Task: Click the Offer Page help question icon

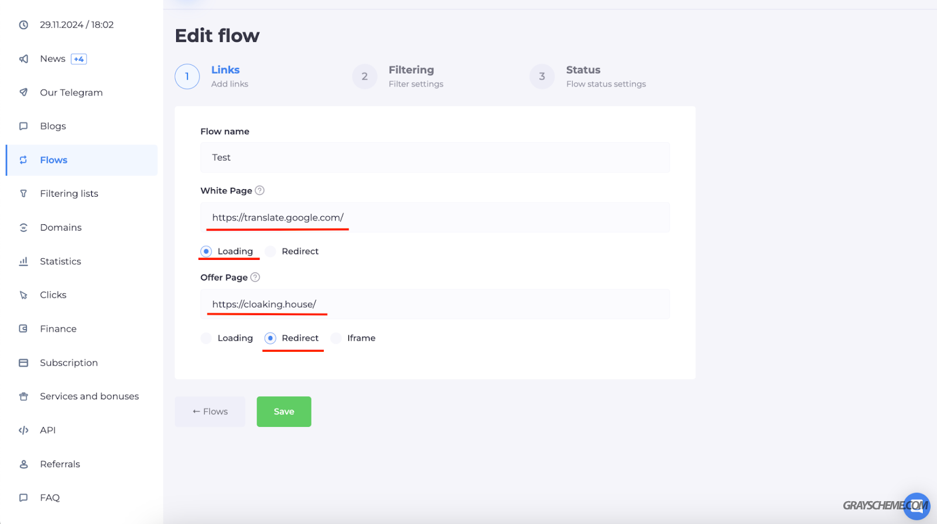Action: point(255,277)
